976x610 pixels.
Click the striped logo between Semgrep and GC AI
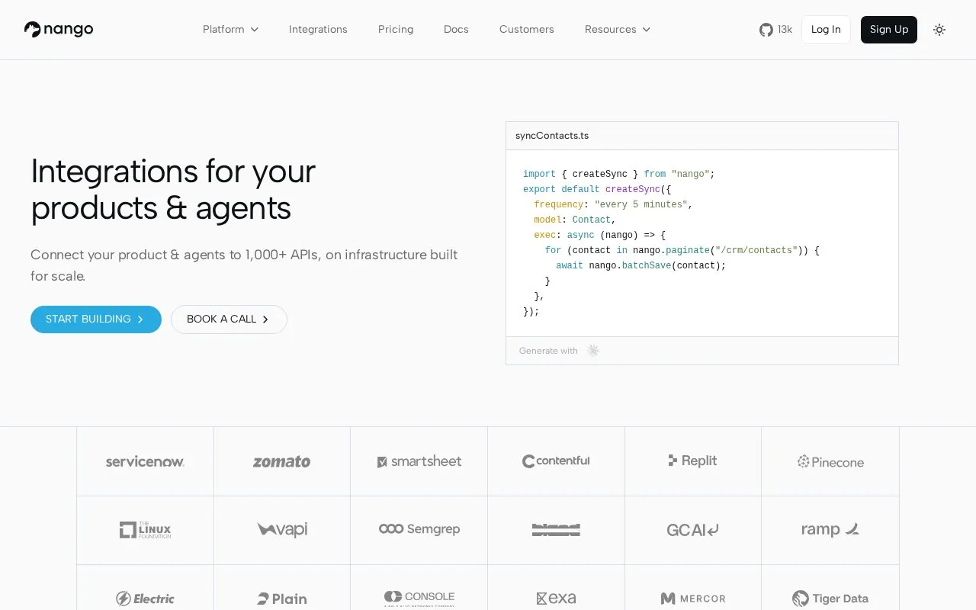pos(556,530)
